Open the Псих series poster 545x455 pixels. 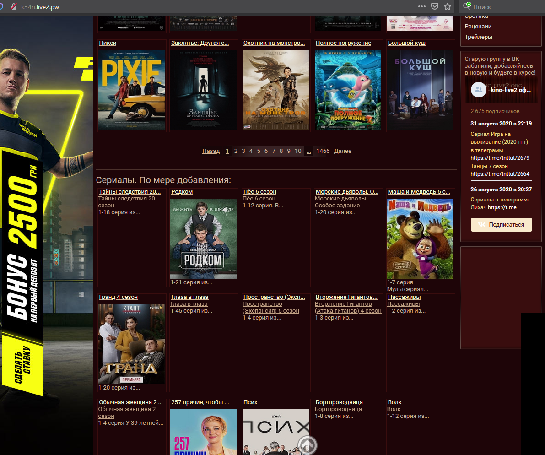(x=275, y=432)
